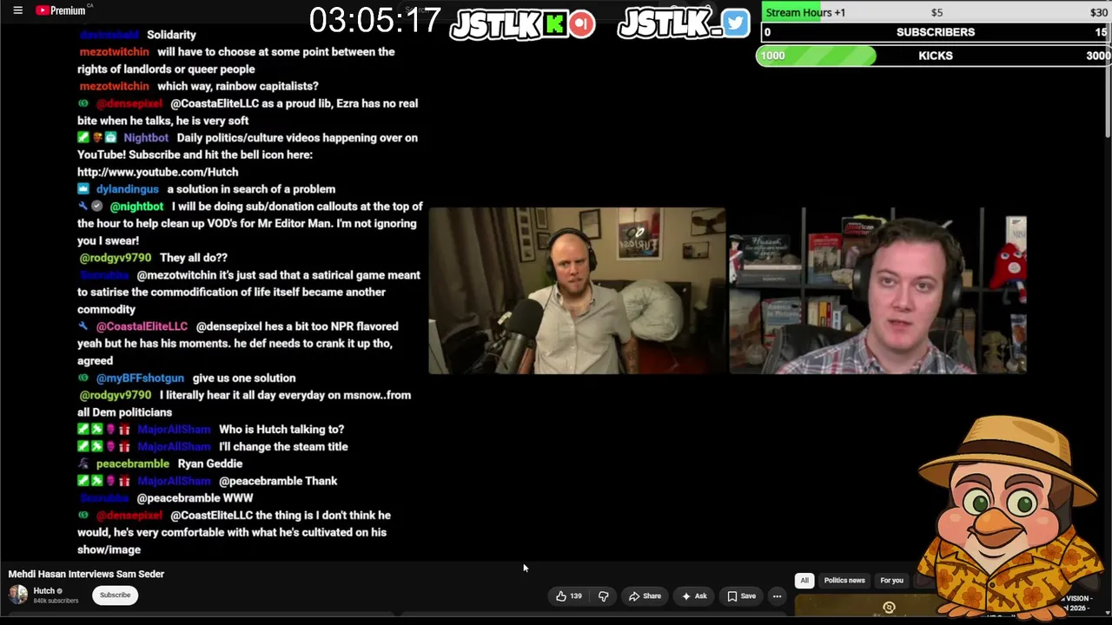The height and width of the screenshot is (625, 1112).
Task: Click the owl mascot in Hawaiian shirt
Action: coord(1008,516)
